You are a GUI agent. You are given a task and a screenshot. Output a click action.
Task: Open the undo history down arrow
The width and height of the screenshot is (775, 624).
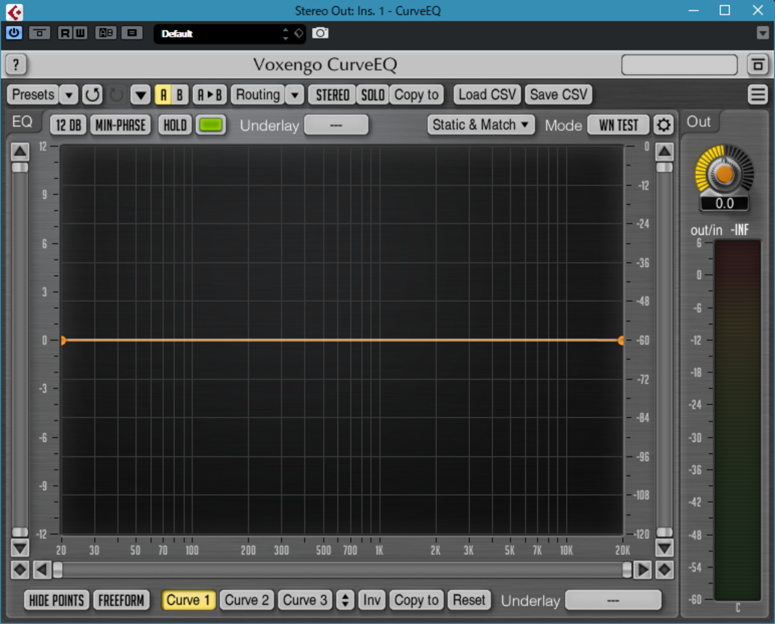140,95
